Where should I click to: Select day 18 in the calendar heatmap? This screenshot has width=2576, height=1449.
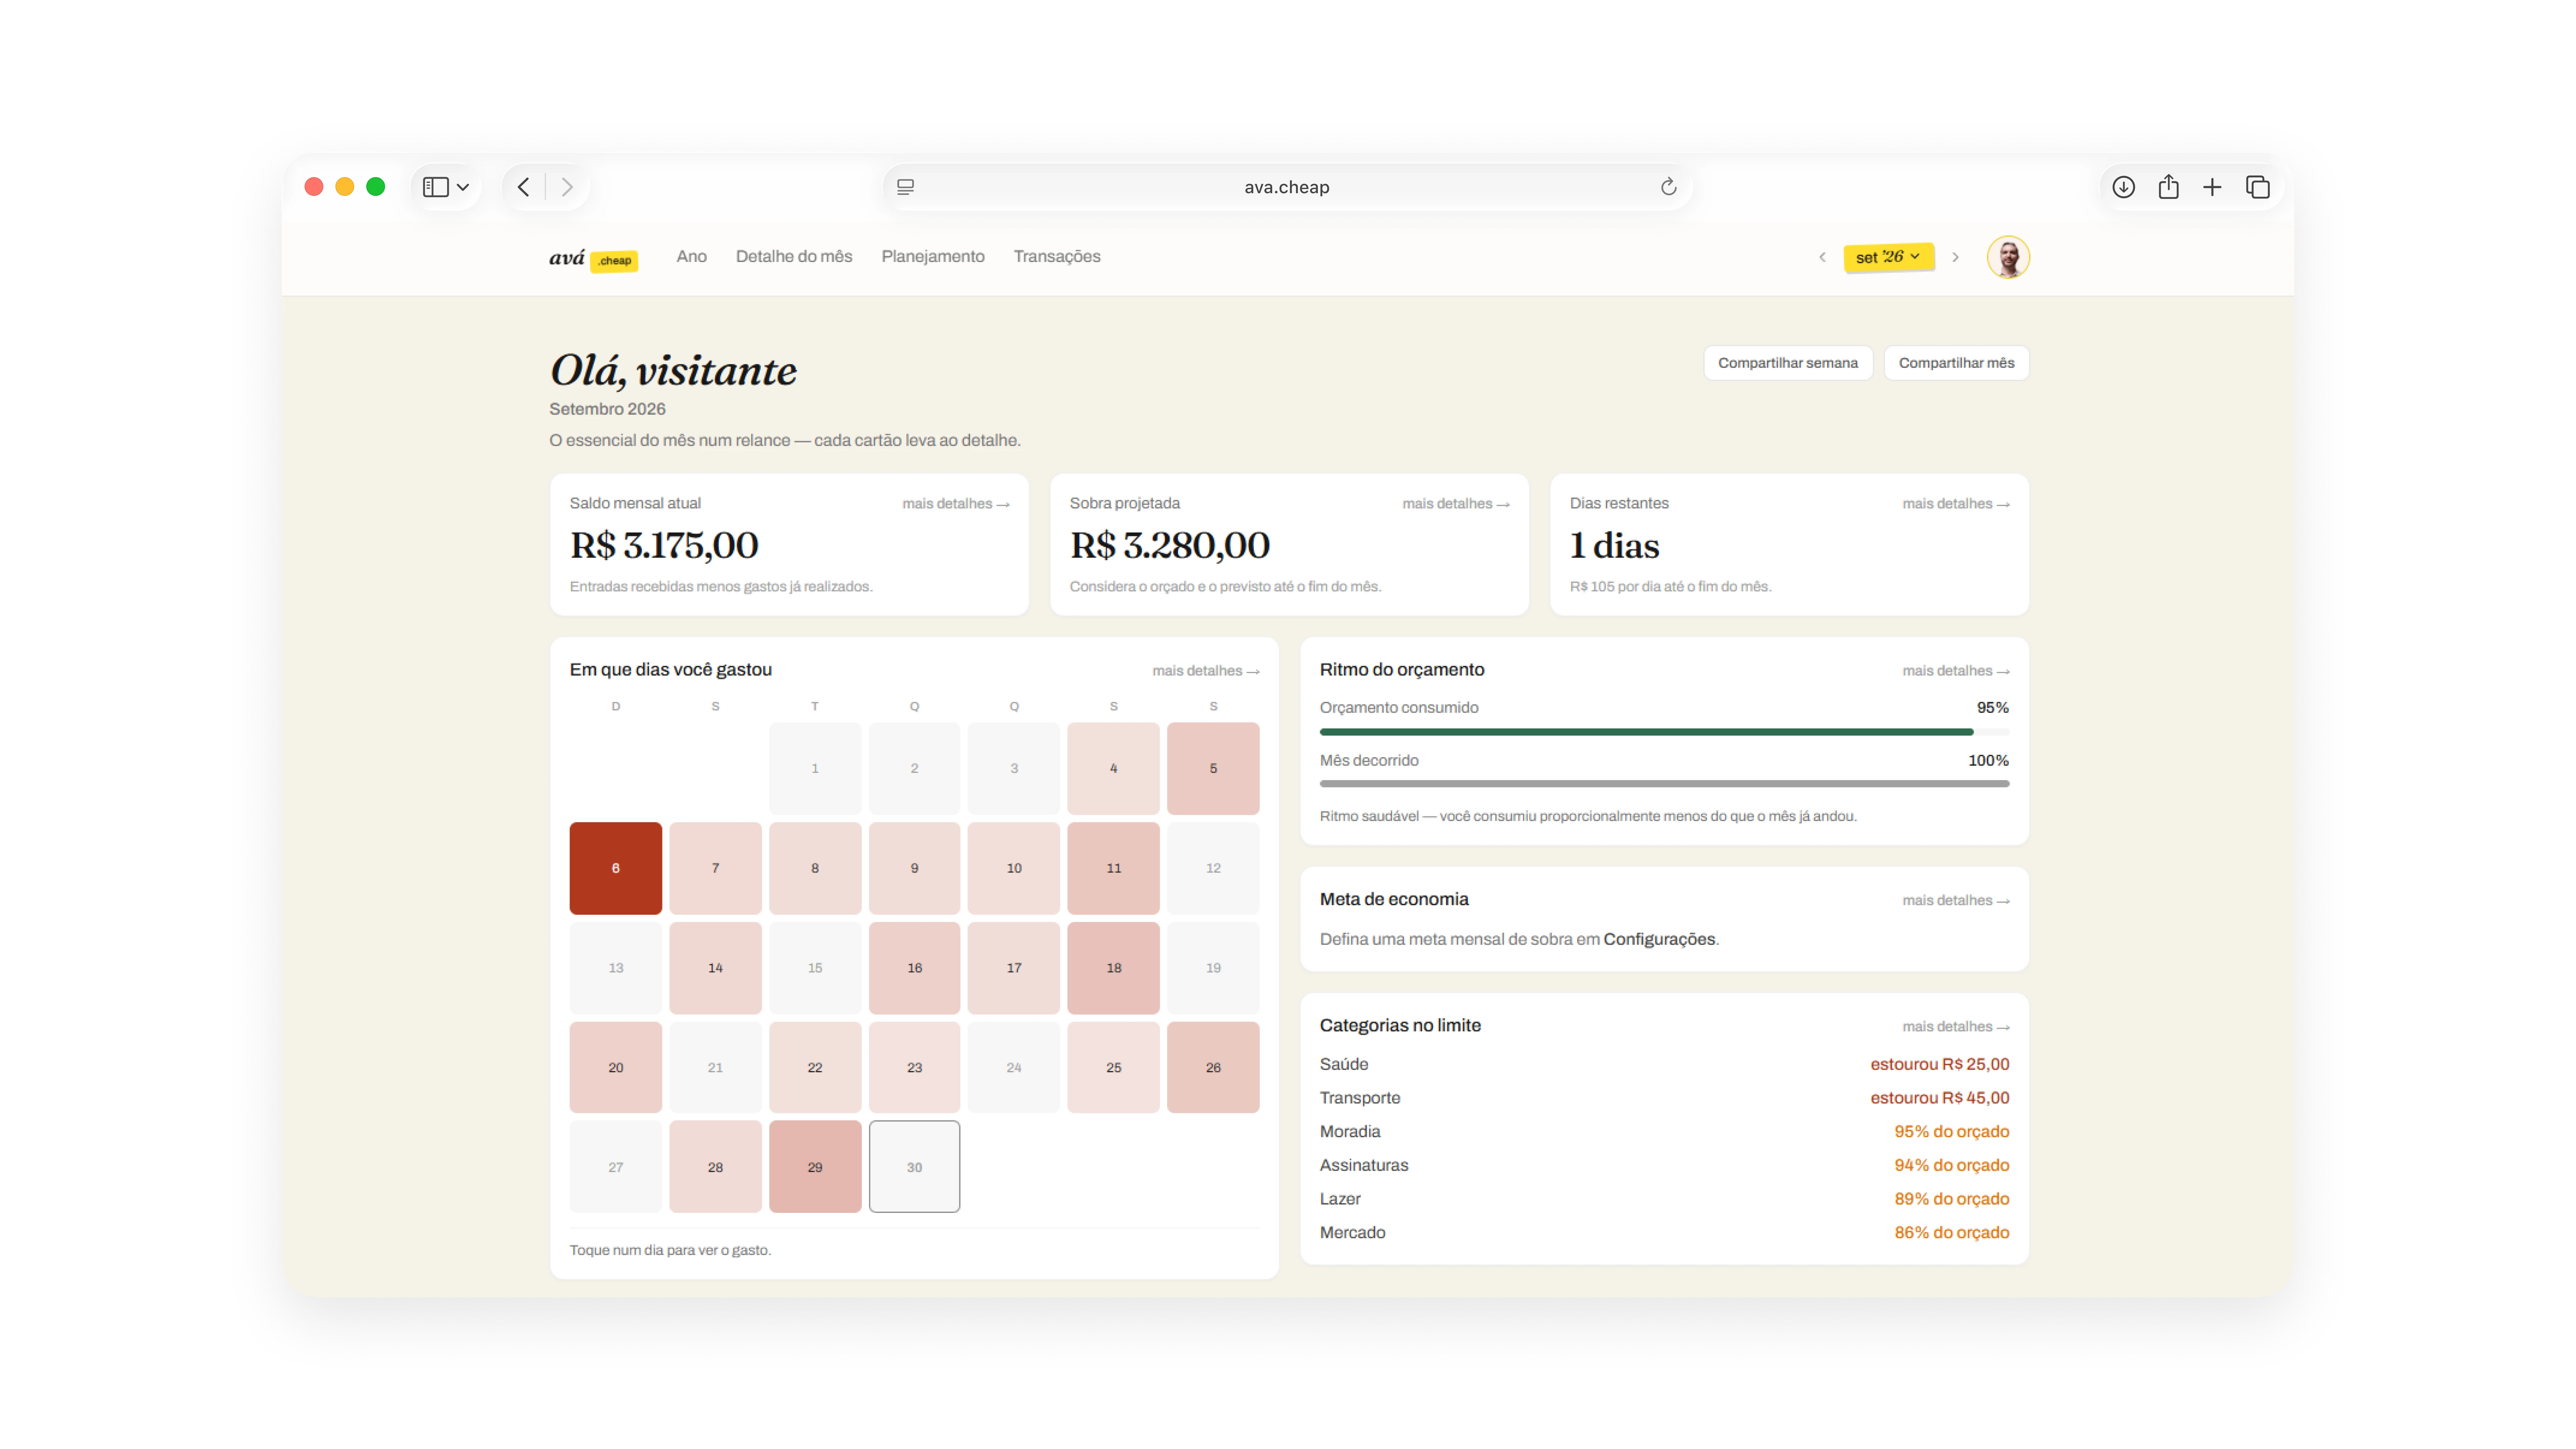[x=1113, y=968]
